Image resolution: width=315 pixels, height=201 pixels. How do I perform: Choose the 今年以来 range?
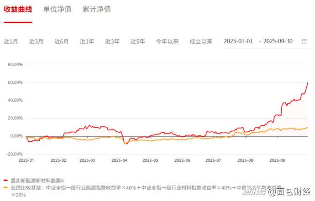(167, 41)
